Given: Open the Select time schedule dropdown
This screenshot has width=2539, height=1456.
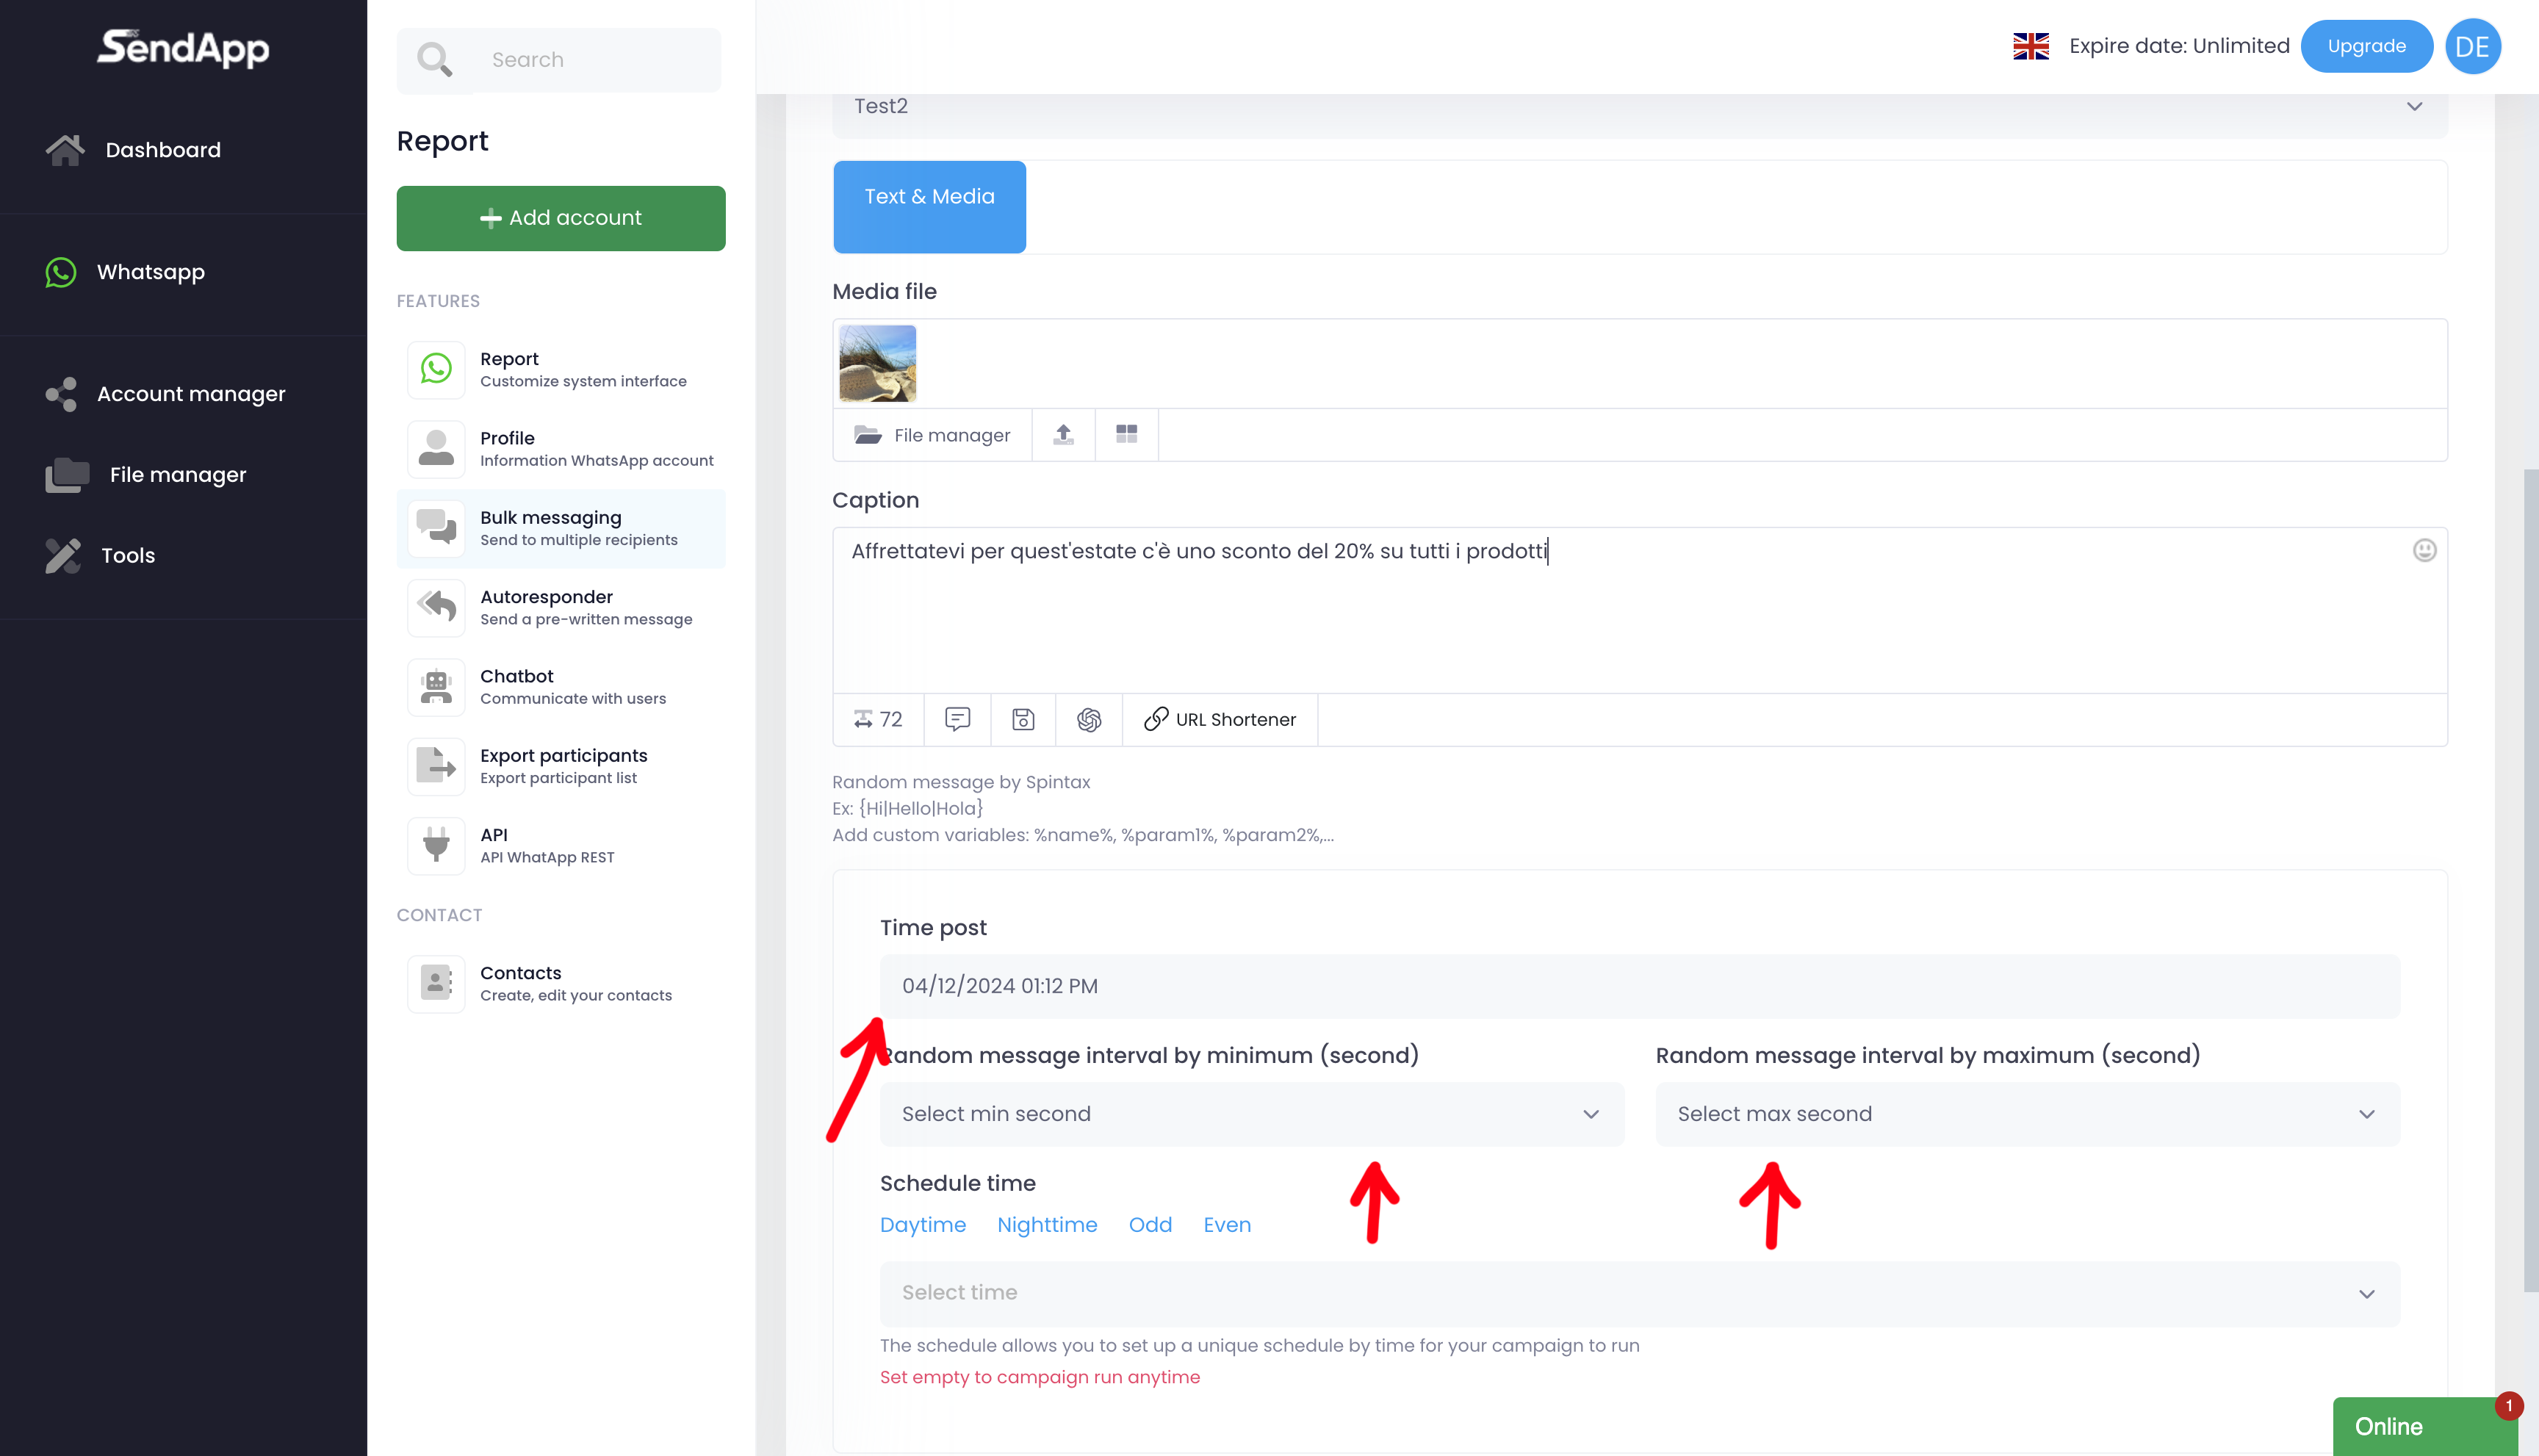Looking at the screenshot, I should pyautogui.click(x=1639, y=1293).
